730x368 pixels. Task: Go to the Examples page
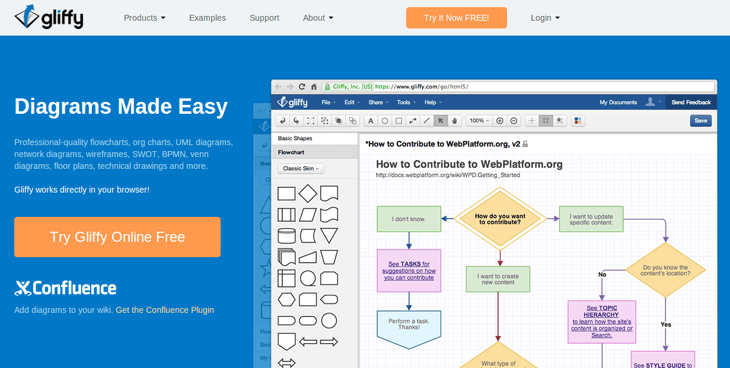208,18
